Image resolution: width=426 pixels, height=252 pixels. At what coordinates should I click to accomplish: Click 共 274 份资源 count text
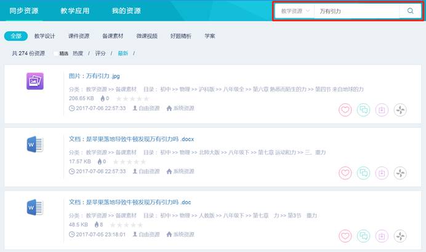click(x=28, y=53)
